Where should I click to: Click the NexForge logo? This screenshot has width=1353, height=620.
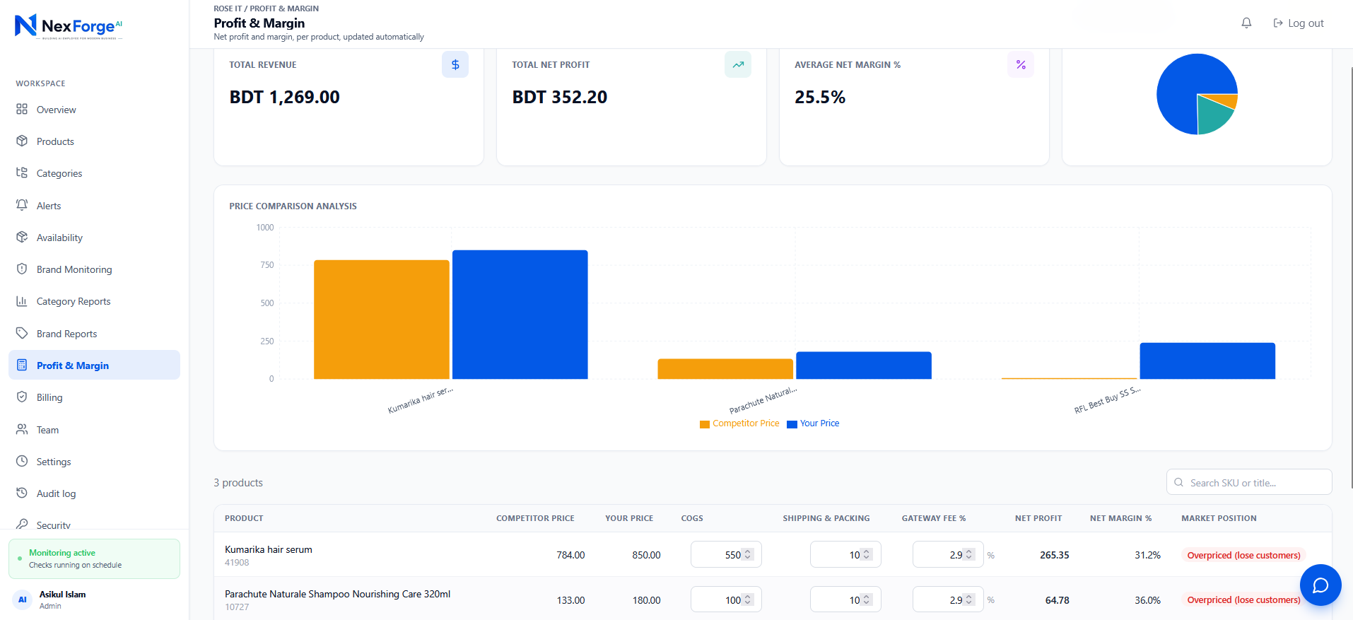coord(69,26)
